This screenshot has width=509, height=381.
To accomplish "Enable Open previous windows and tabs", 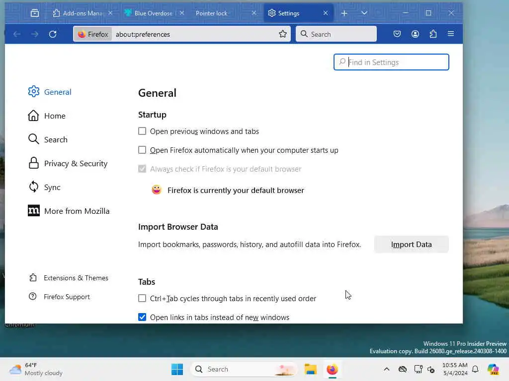I will click(x=142, y=131).
